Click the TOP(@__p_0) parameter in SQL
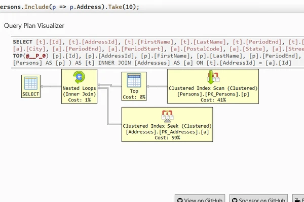 (30, 56)
